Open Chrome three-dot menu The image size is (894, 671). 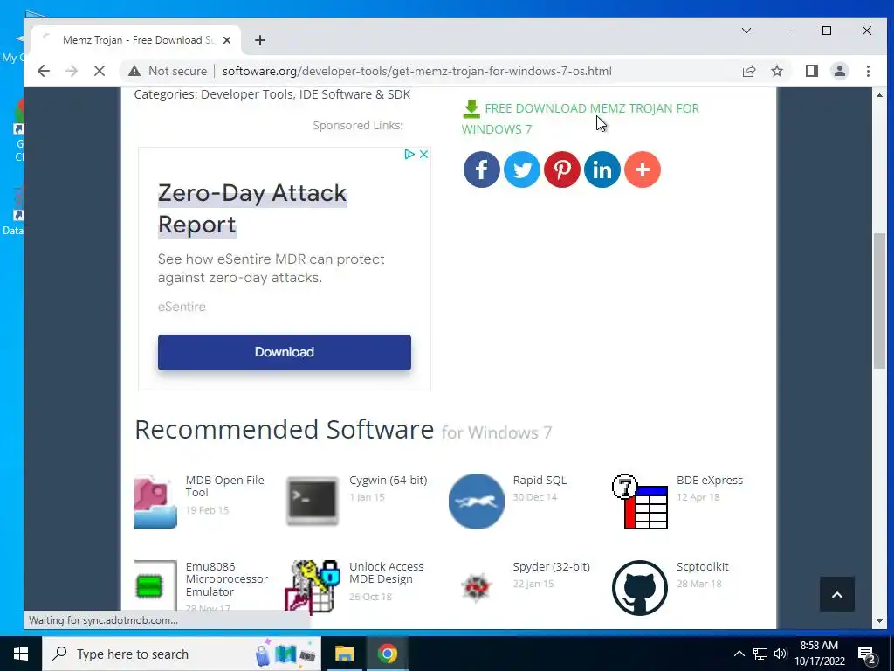(x=868, y=71)
